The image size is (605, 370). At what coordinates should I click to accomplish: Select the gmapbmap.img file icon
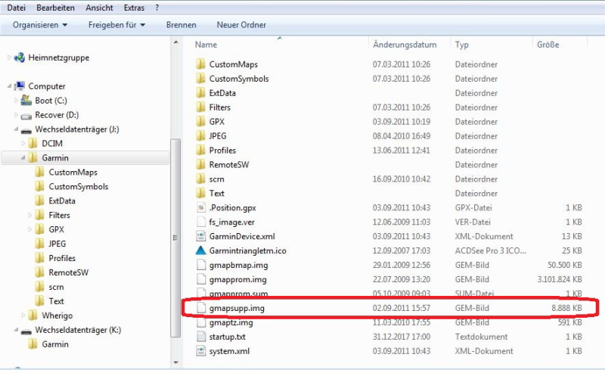pos(200,265)
